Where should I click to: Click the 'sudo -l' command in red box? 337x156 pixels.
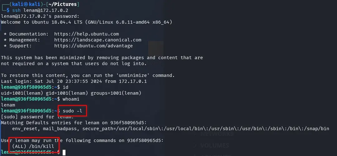(72, 111)
